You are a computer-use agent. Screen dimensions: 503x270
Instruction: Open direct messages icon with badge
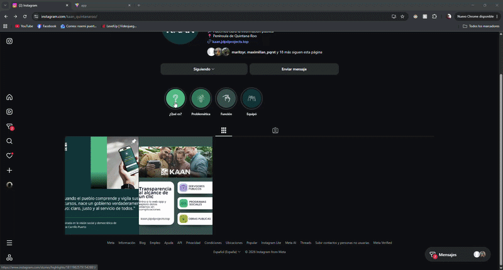[x=9, y=126]
